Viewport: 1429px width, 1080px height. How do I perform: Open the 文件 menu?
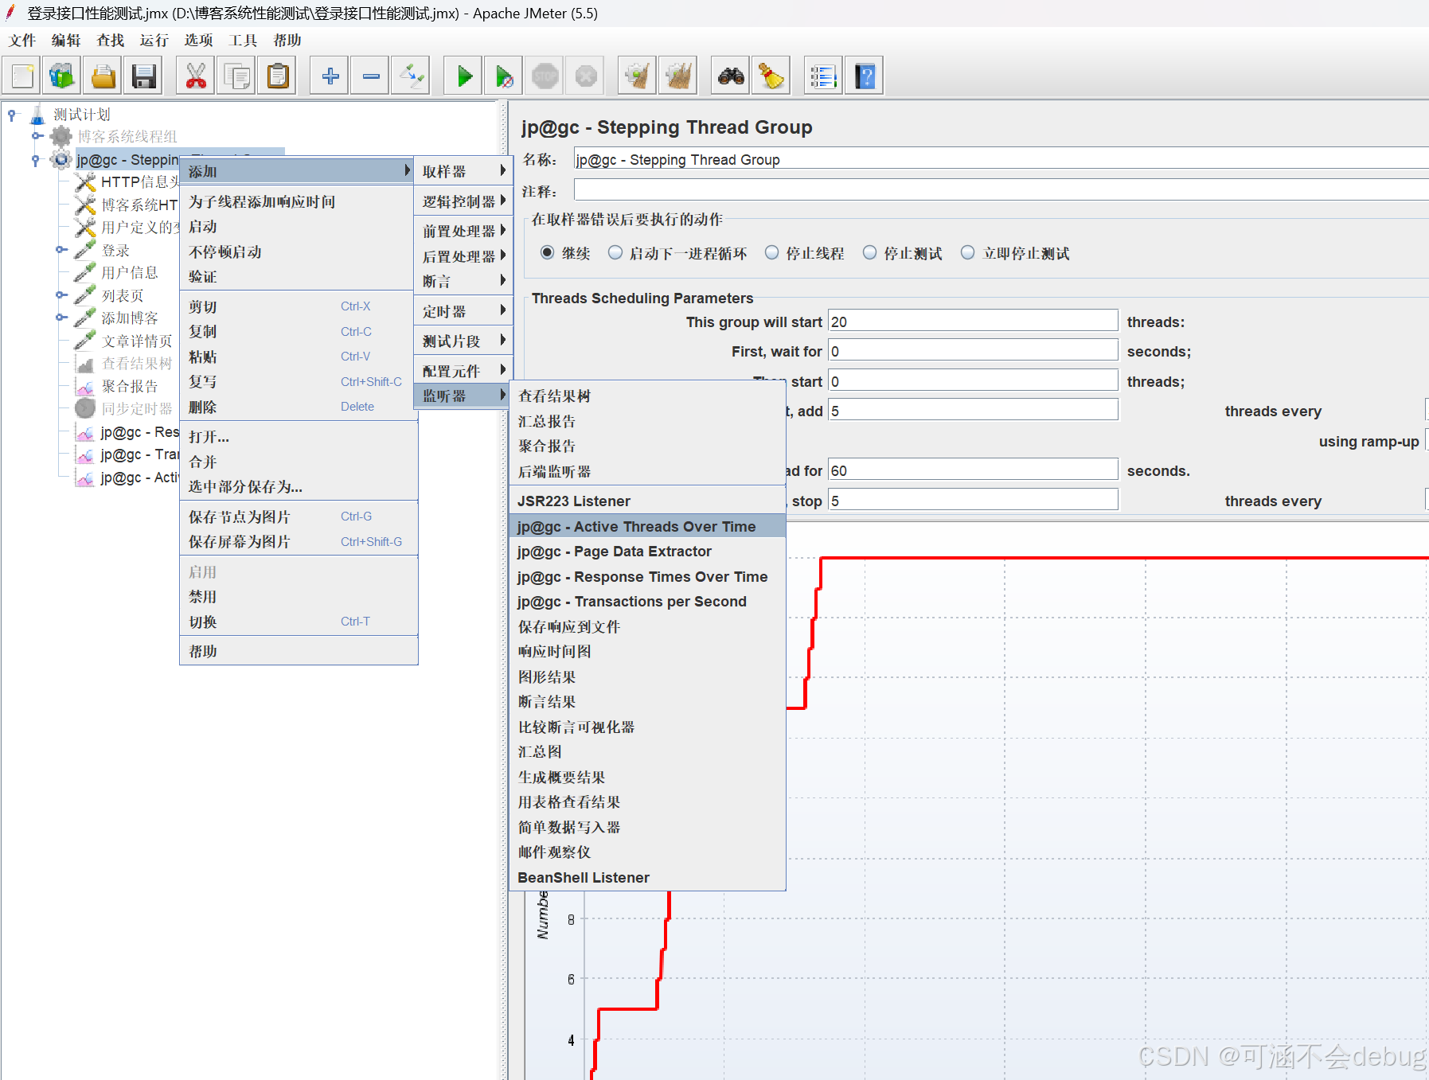pos(22,40)
